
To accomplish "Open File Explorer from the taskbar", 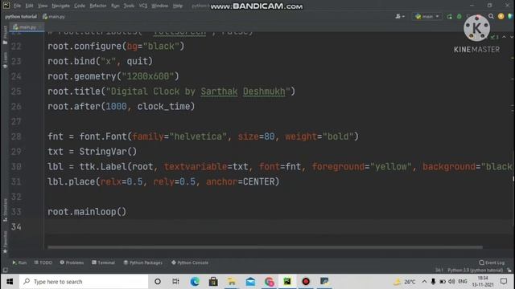I will 232,282.
